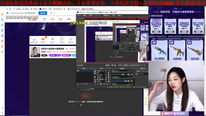Add a new source in OBS
The height and width of the screenshot is (116, 206).
coord(95,84)
